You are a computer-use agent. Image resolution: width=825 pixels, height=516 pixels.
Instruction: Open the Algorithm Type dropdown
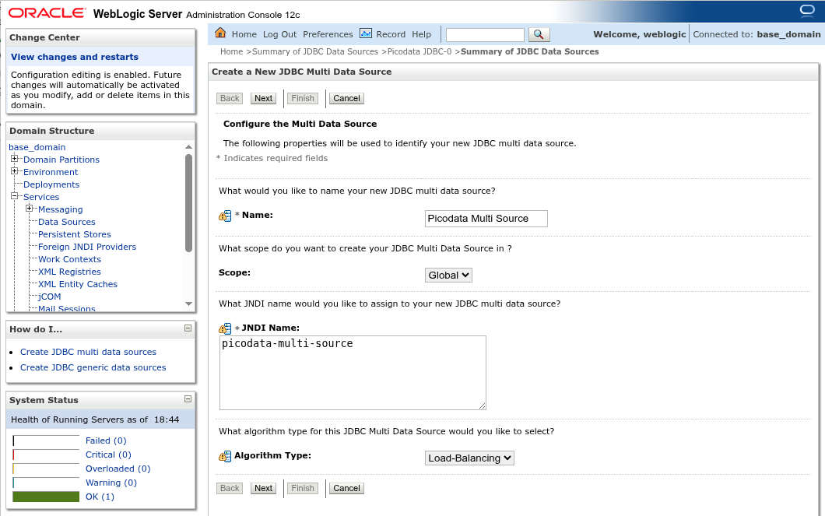469,458
